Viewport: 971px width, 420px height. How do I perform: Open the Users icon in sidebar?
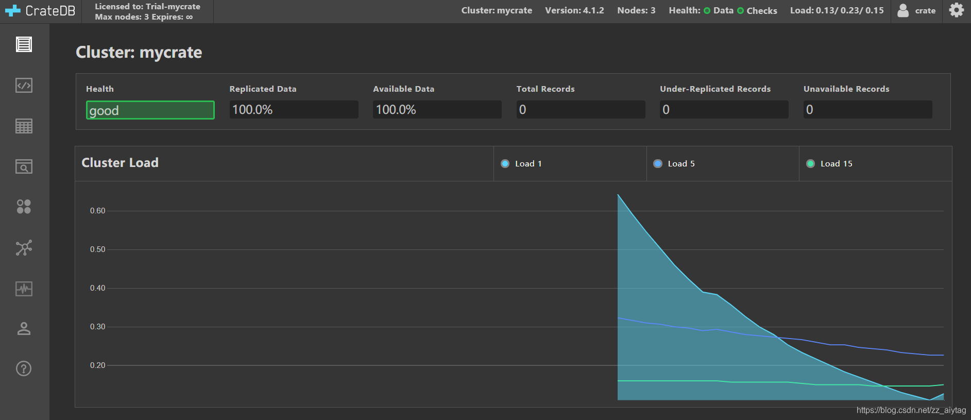[x=24, y=329]
